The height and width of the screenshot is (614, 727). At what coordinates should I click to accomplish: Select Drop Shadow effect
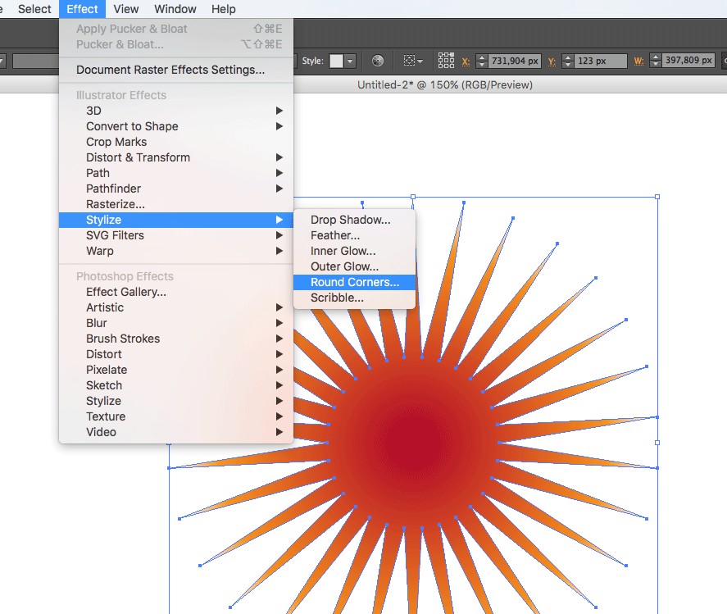click(350, 220)
